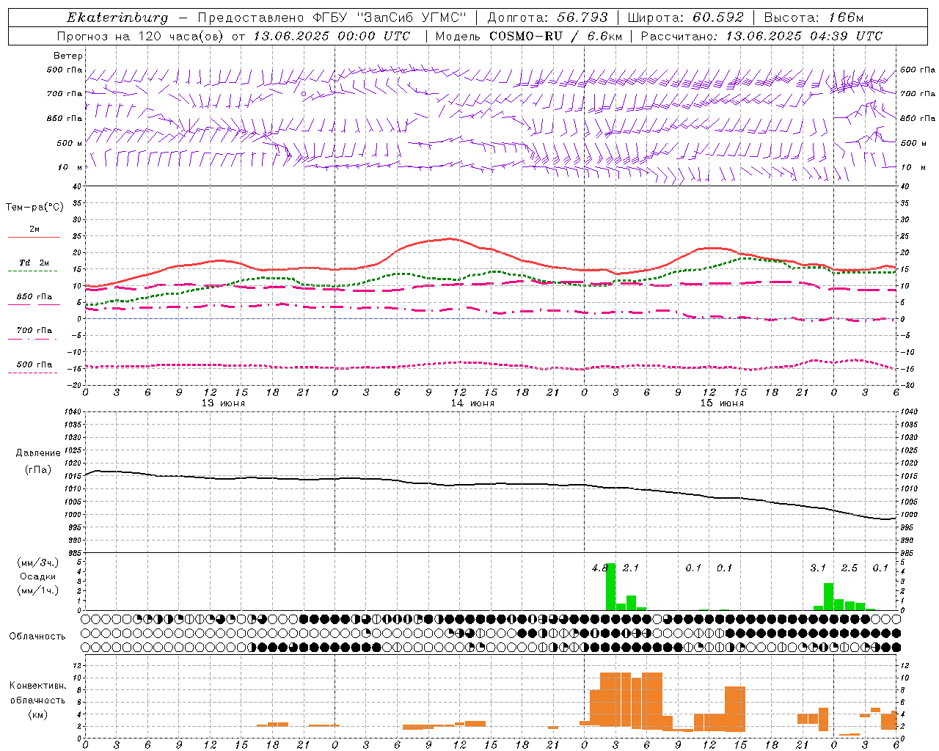This screenshot has width=939, height=751.
Task: Click the '14 июня' date label
Action: click(472, 403)
